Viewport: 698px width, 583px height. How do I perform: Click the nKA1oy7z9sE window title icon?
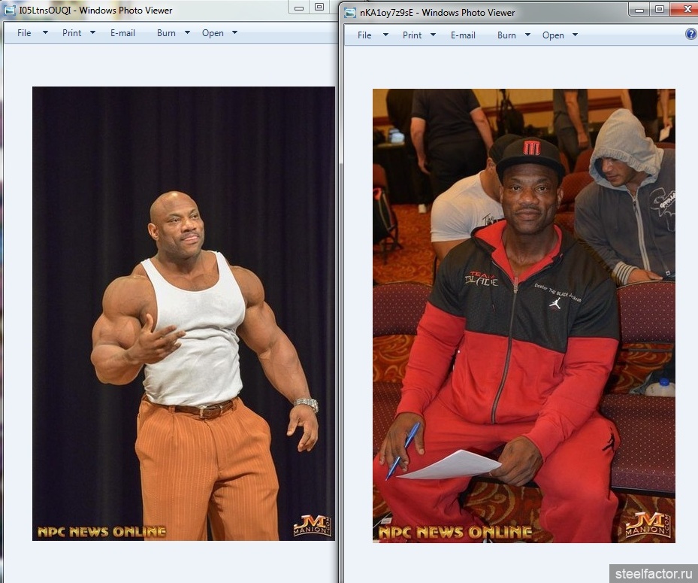click(350, 12)
